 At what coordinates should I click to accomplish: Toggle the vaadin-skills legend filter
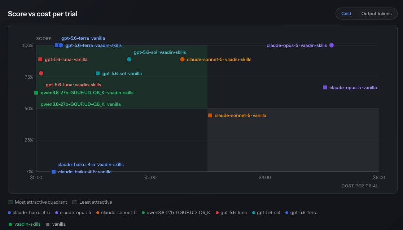(x=25, y=224)
